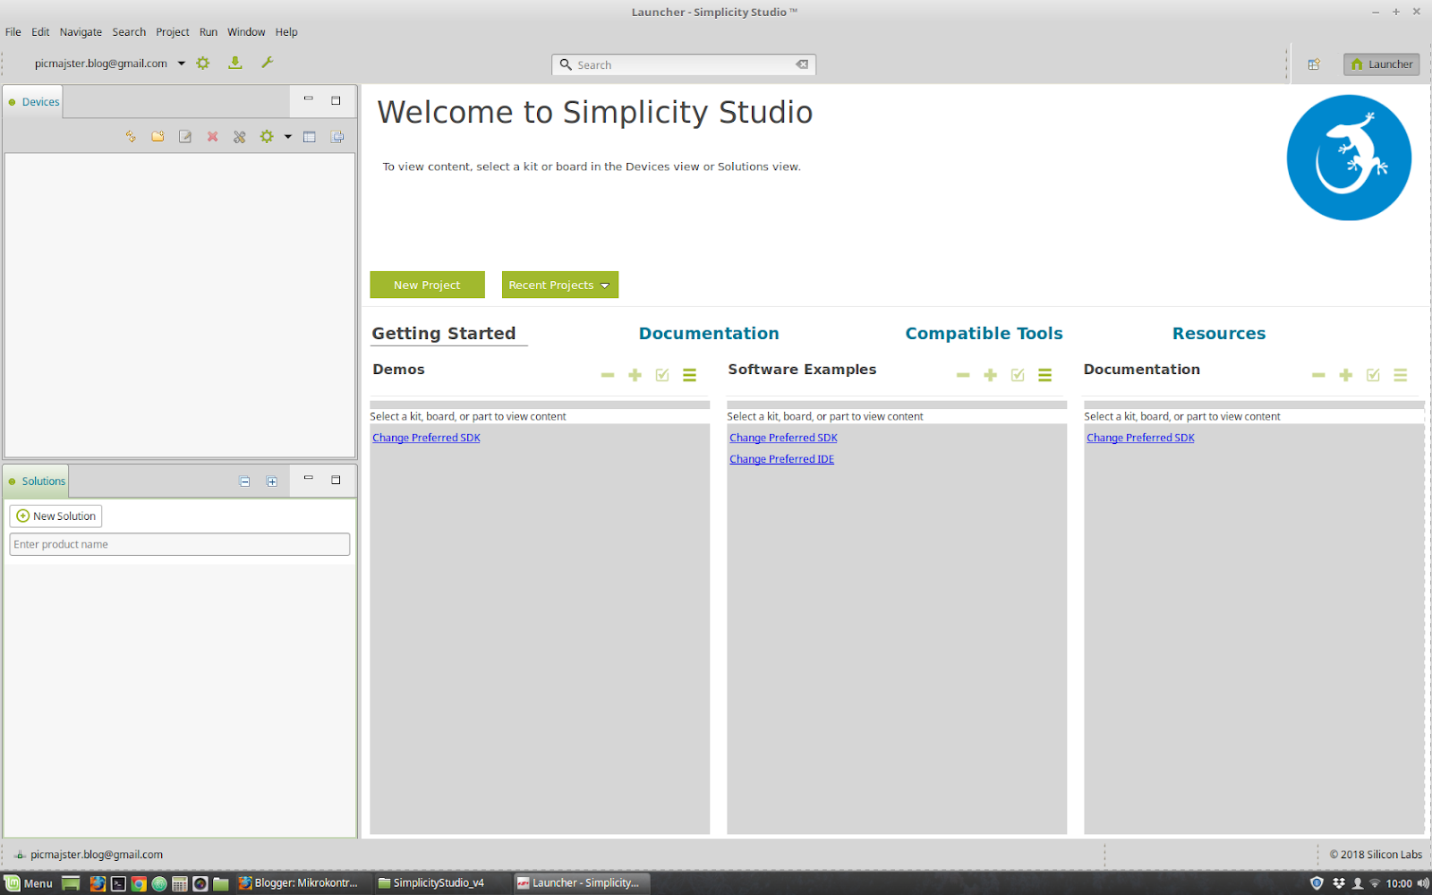
Task: Switch to the Solutions tab
Action: click(x=41, y=481)
